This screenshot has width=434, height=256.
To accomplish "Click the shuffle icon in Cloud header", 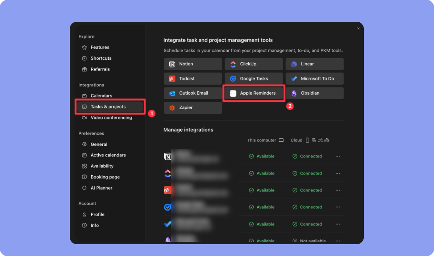I will click(320, 140).
